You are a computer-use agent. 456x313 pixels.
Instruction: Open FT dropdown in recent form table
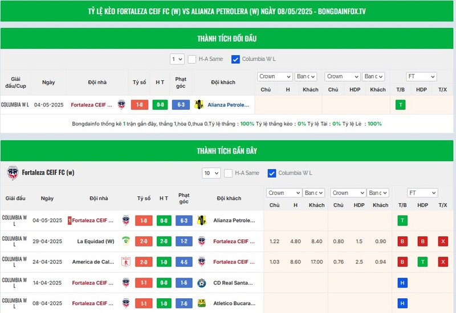[422, 193]
